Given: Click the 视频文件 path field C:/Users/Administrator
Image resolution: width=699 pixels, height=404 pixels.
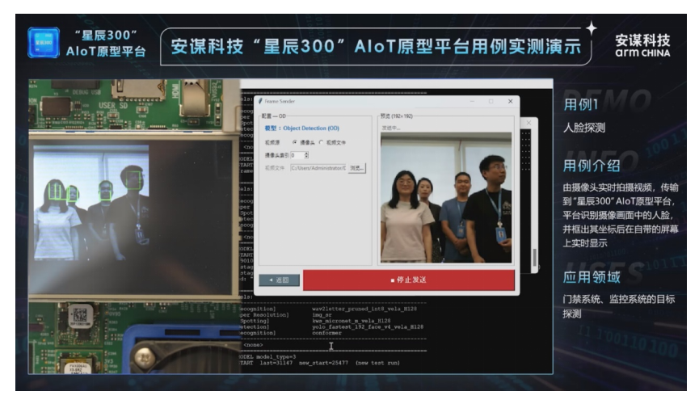Looking at the screenshot, I should point(318,168).
